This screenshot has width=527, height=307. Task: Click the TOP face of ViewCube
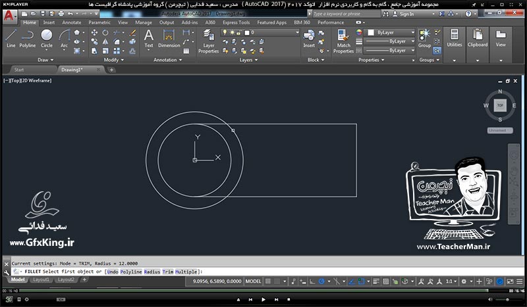(500, 105)
